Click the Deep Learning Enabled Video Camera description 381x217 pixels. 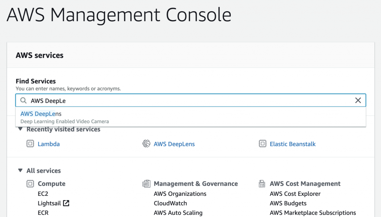(65, 121)
